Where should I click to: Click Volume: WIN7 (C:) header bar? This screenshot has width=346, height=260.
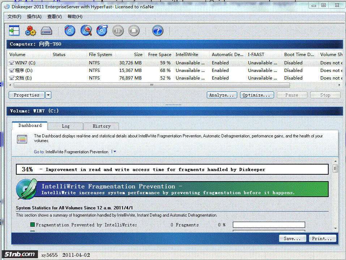pyautogui.click(x=175, y=111)
